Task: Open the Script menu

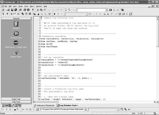Action: pyautogui.click(x=20, y=6)
